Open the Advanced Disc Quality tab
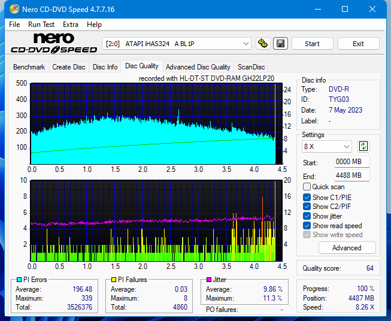 [x=198, y=67]
